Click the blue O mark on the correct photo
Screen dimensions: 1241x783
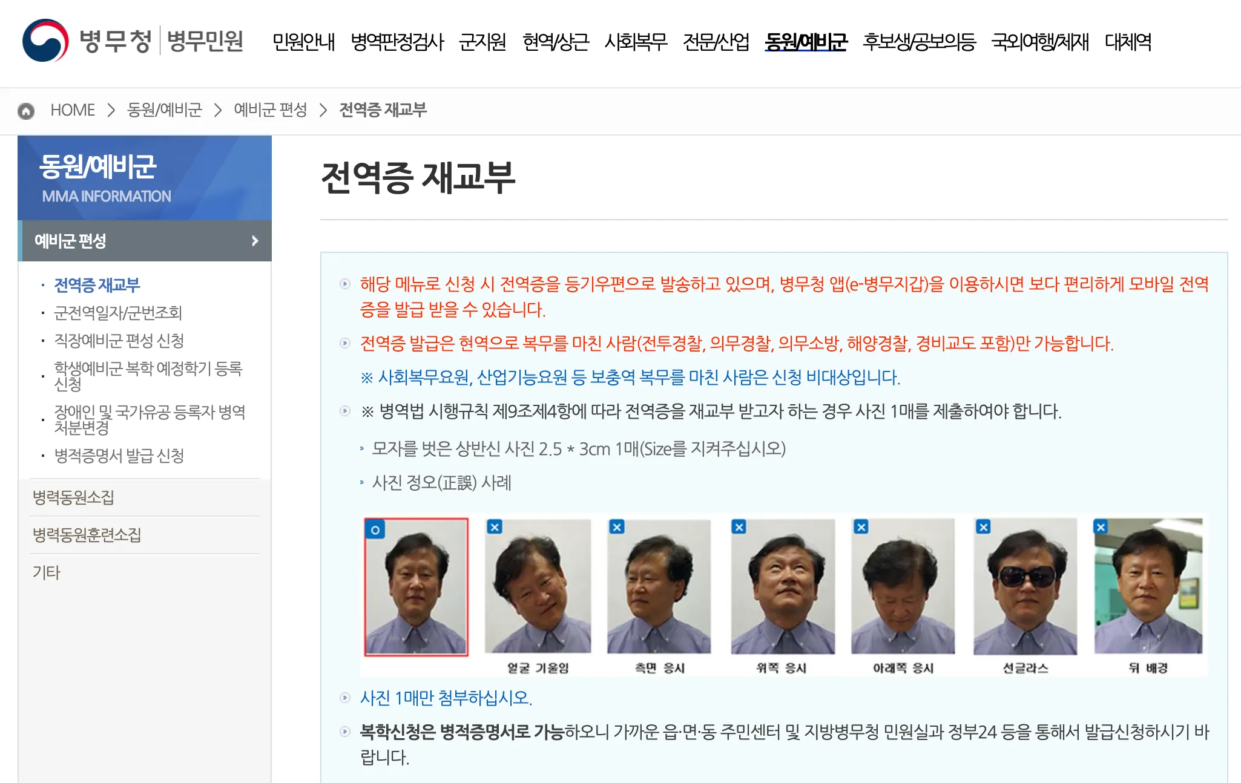[x=376, y=530]
